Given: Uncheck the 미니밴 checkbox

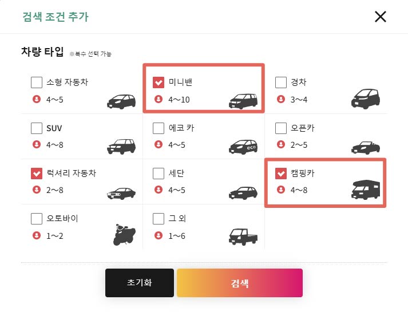Looking at the screenshot, I should coord(159,82).
